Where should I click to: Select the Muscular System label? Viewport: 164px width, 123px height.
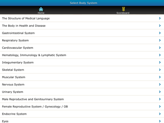coord(14,77)
